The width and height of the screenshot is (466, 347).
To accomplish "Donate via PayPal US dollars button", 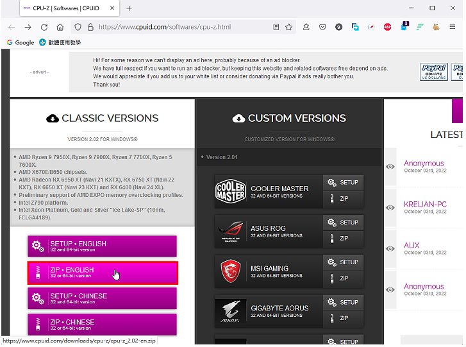I will point(433,72).
